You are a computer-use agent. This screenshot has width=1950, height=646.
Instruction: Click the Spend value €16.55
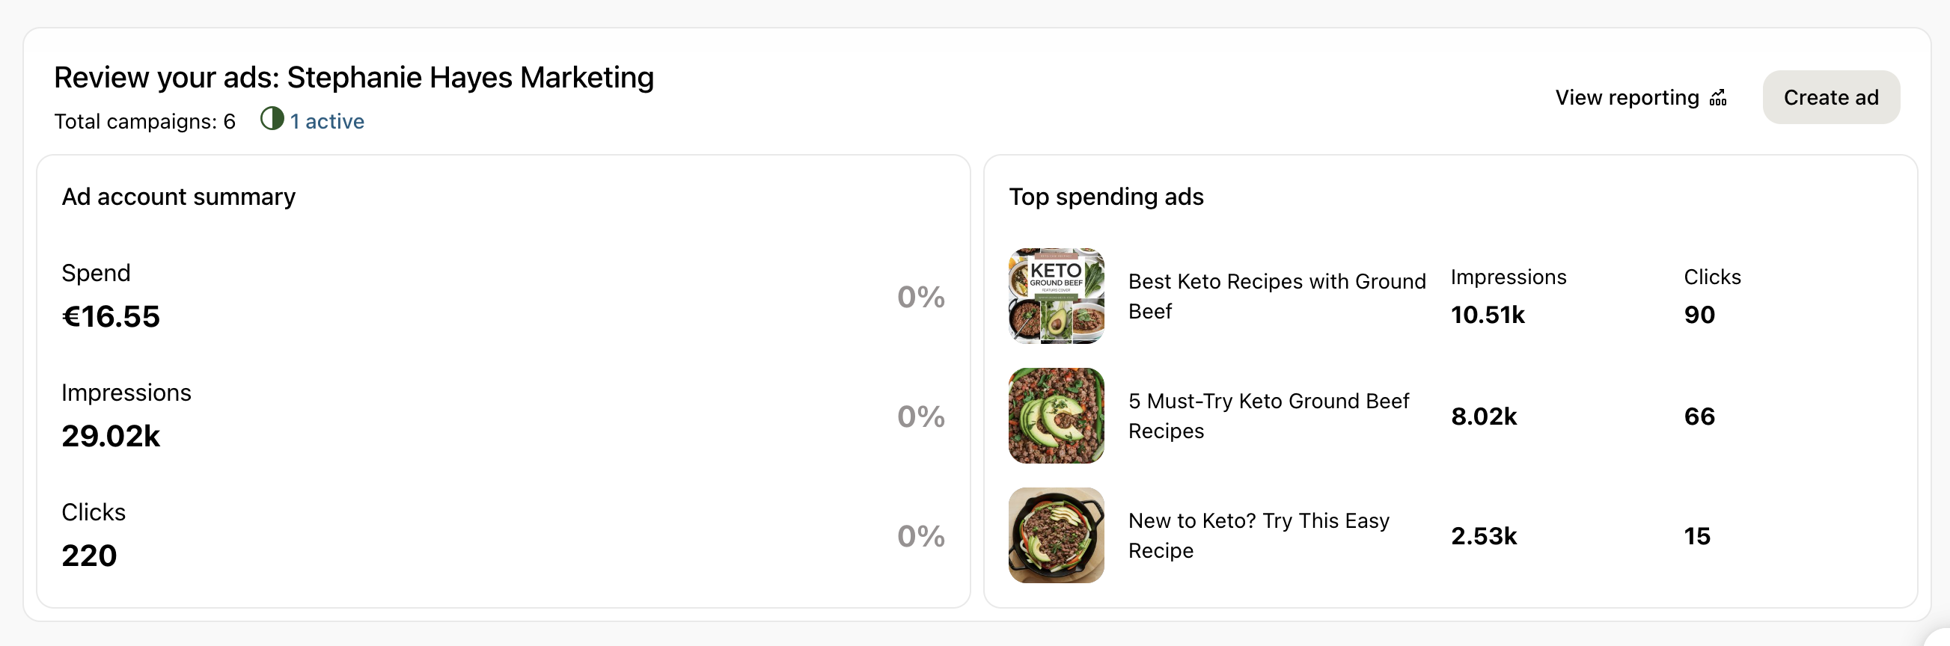[x=111, y=316]
